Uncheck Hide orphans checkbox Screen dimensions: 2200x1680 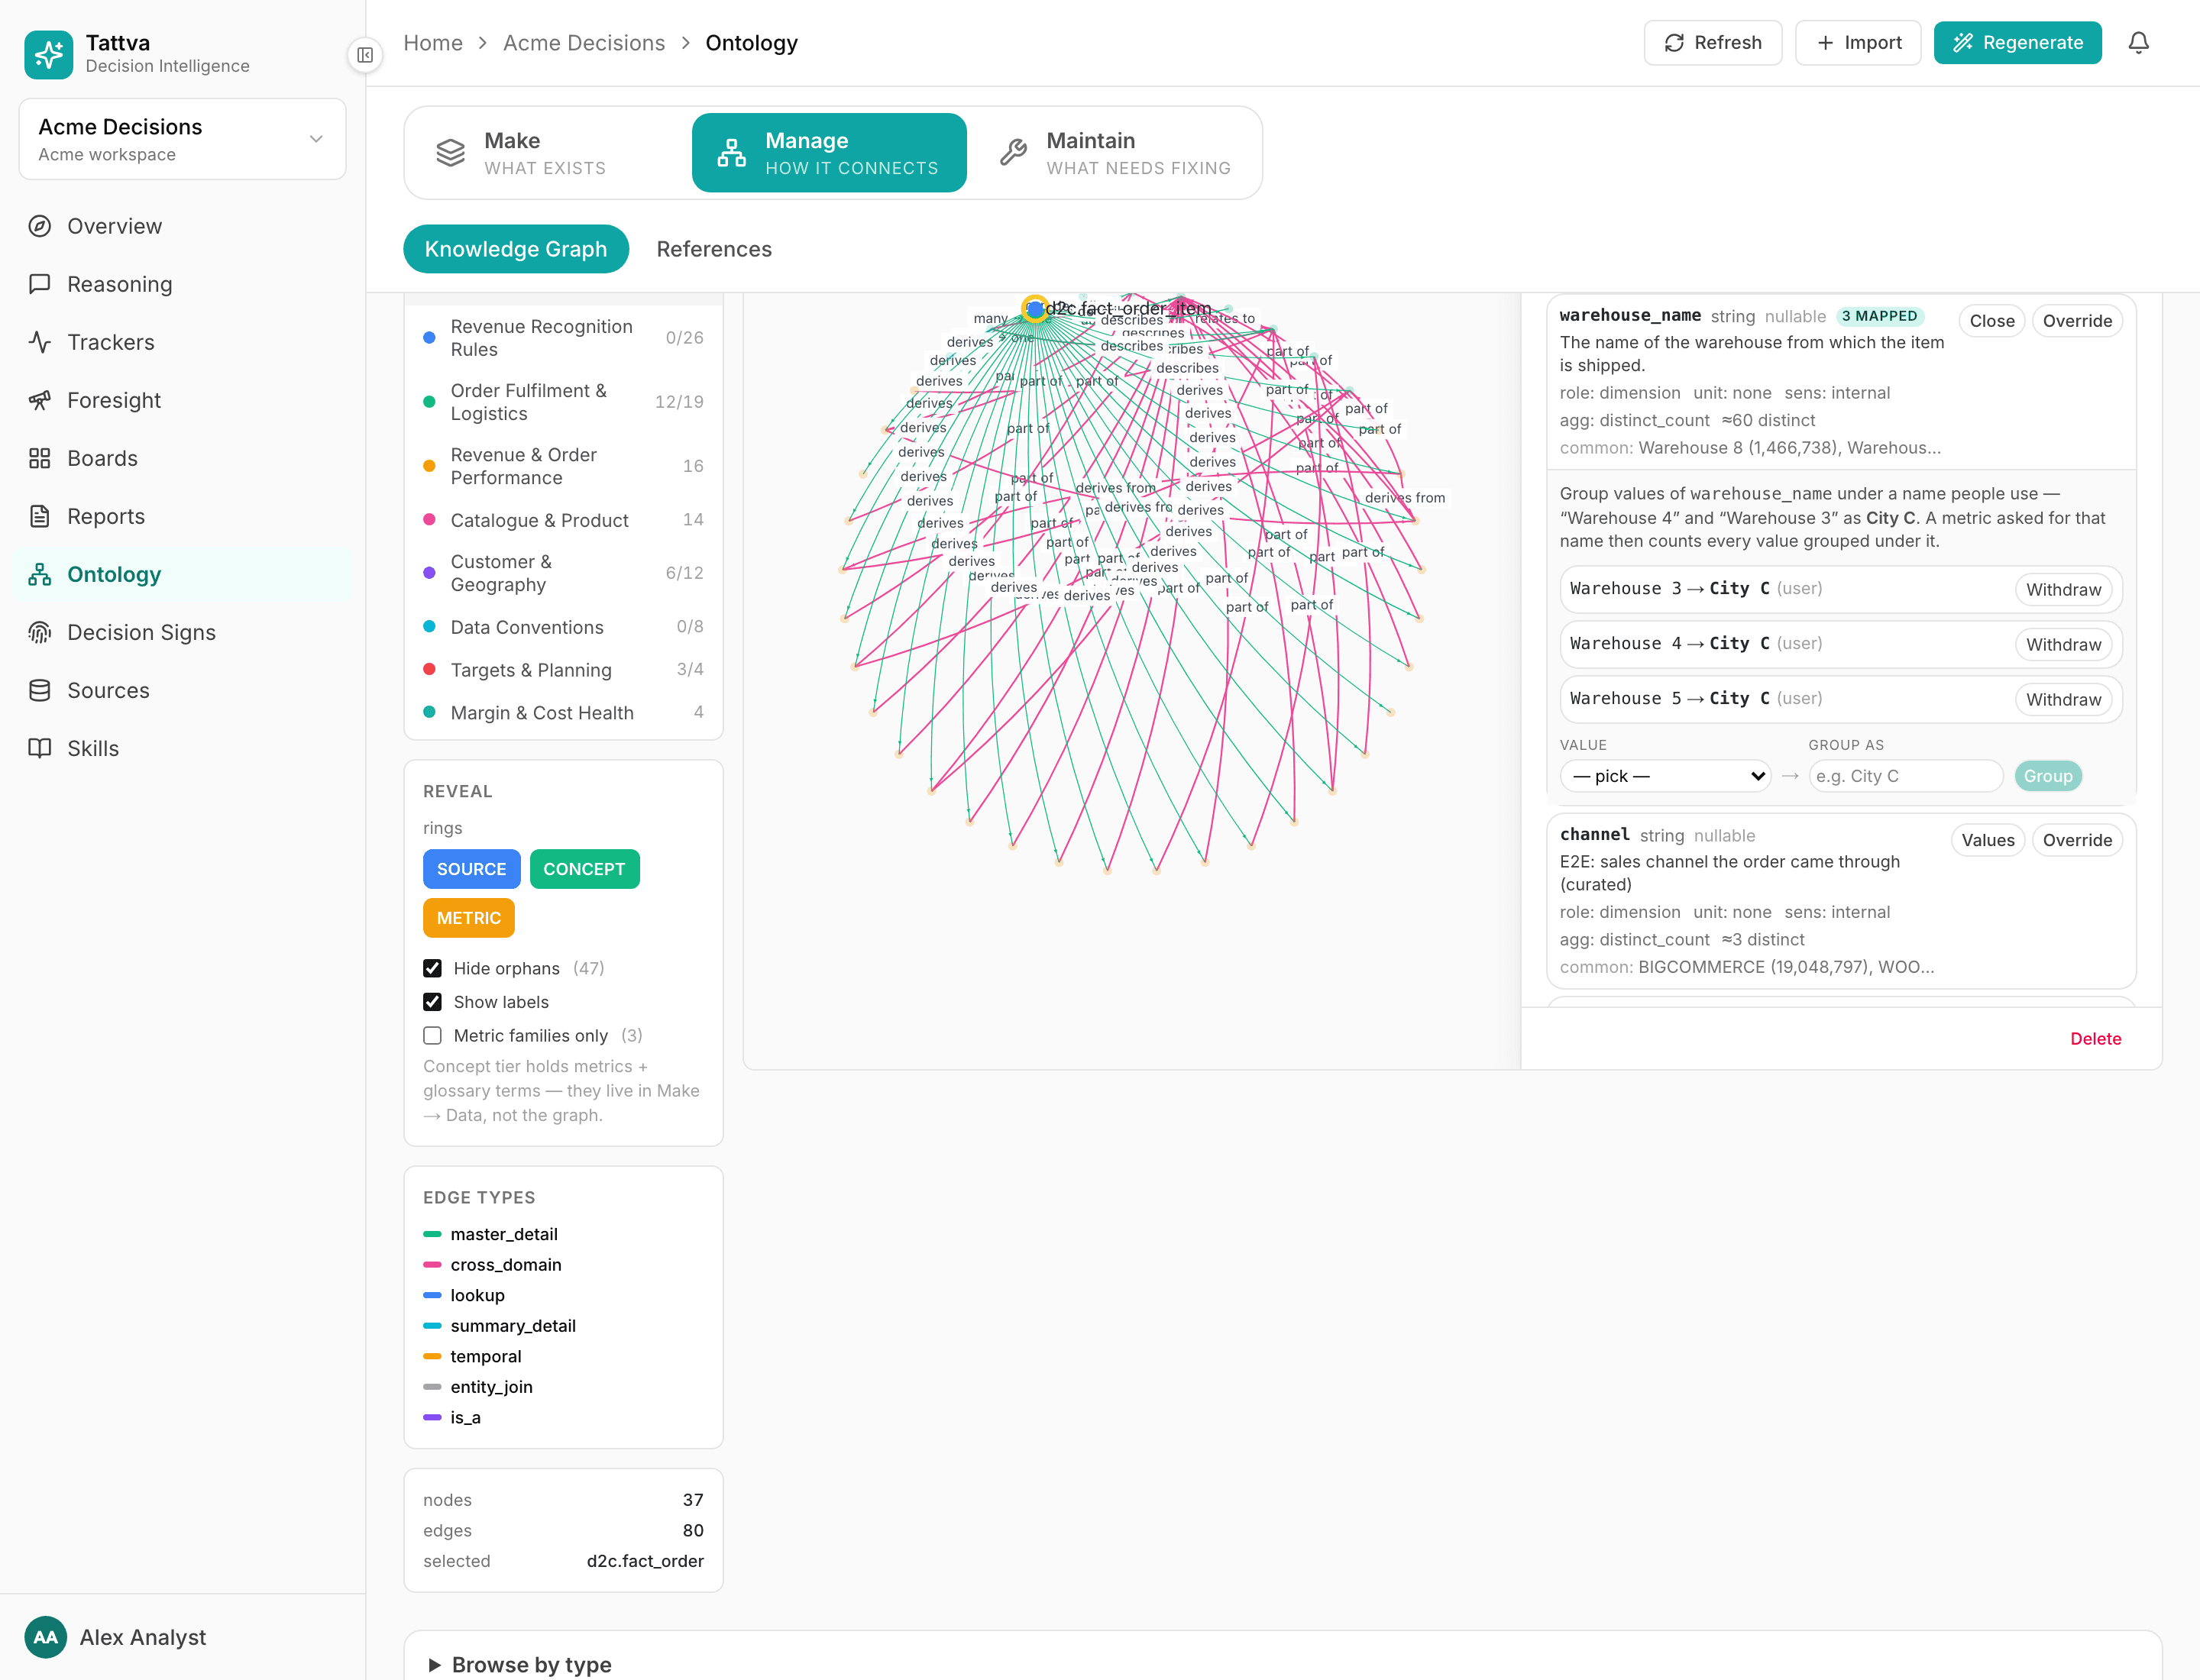click(432, 968)
